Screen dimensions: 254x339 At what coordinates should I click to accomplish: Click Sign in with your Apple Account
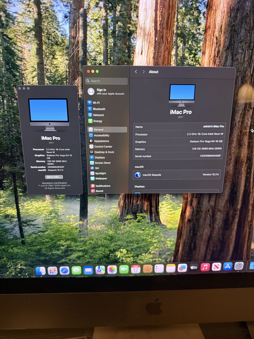coord(106,92)
